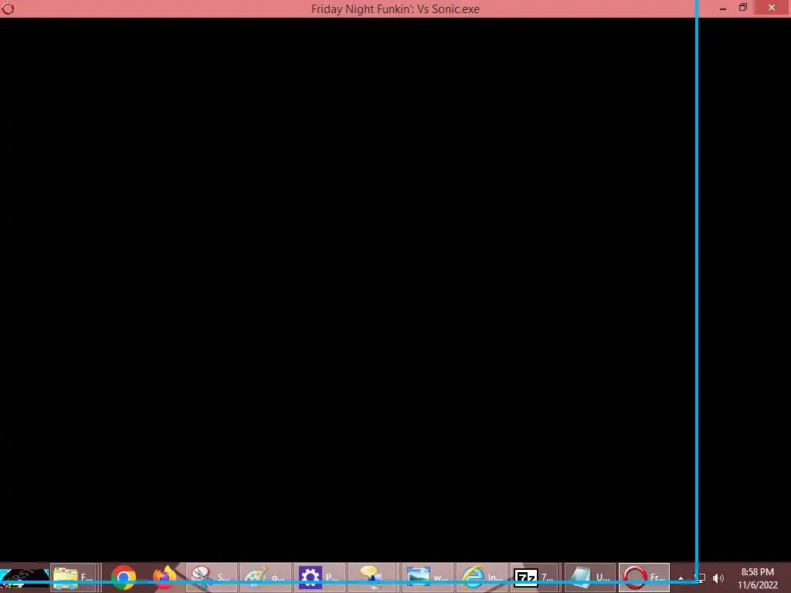Click the window title 'Friday Night Funkin': Vs Sonic.exe'
This screenshot has width=791, height=593.
click(x=395, y=9)
